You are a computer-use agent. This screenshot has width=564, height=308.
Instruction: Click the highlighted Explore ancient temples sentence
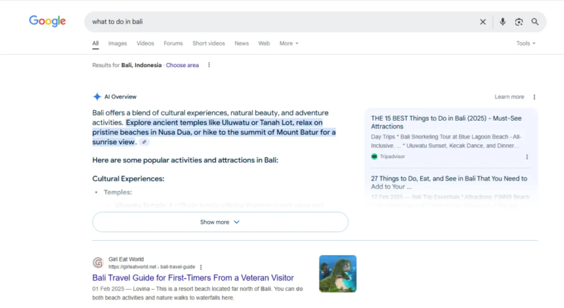point(214,132)
